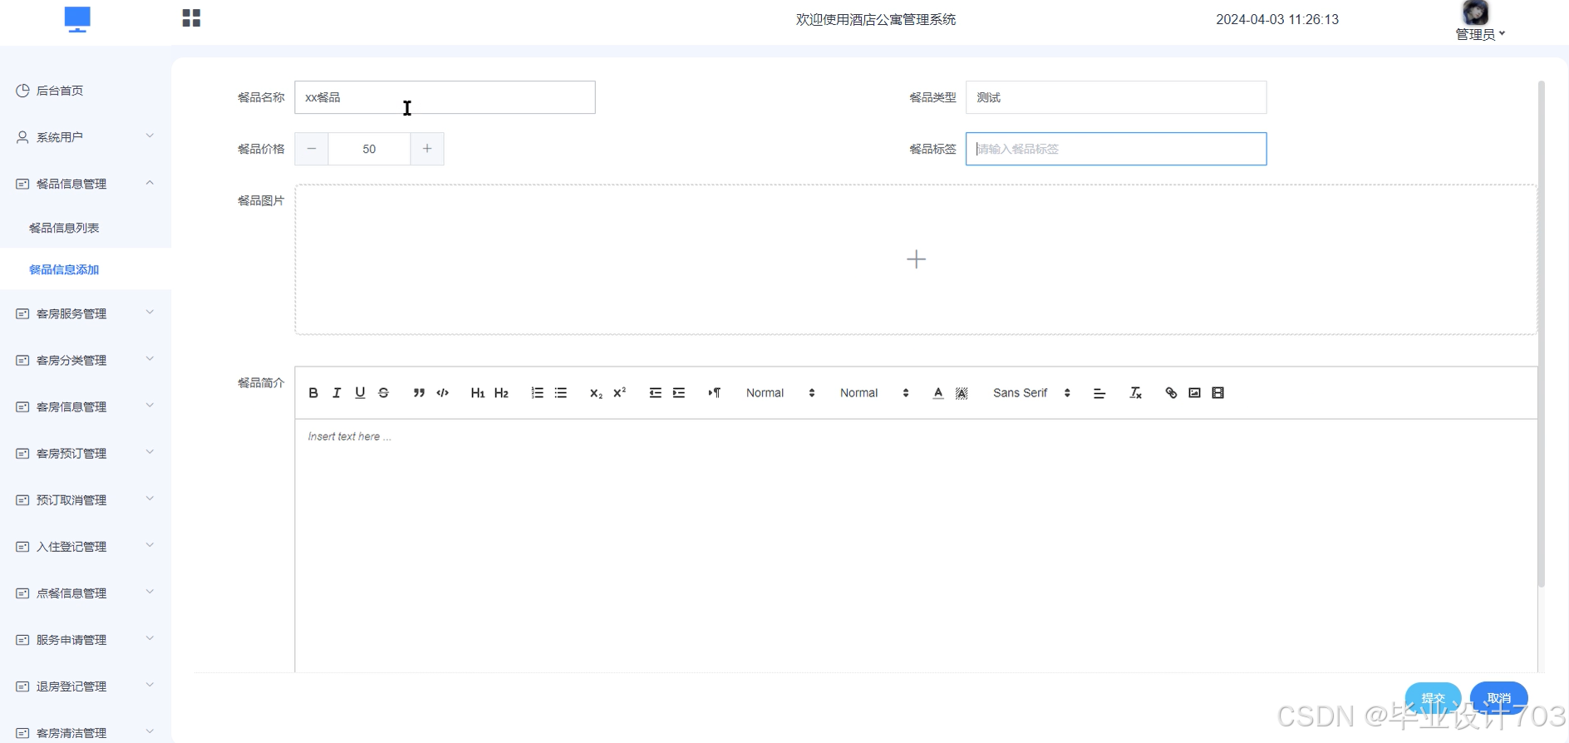
Task: Insert a blockquote in editor
Action: point(419,393)
